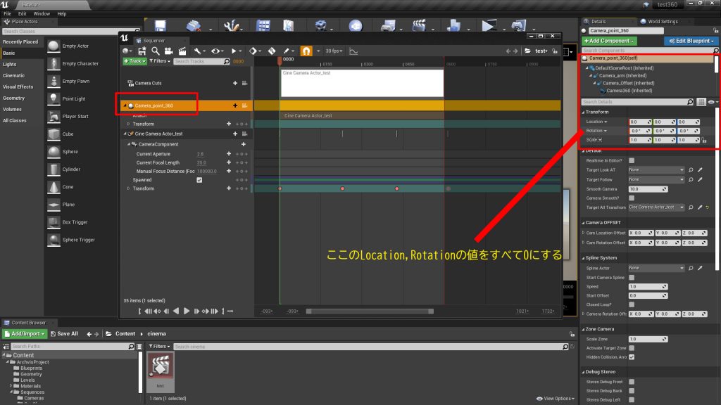Screen dimensions: 721x405
Task: Click the Play forward button in Sequencer transport
Action: (186, 311)
